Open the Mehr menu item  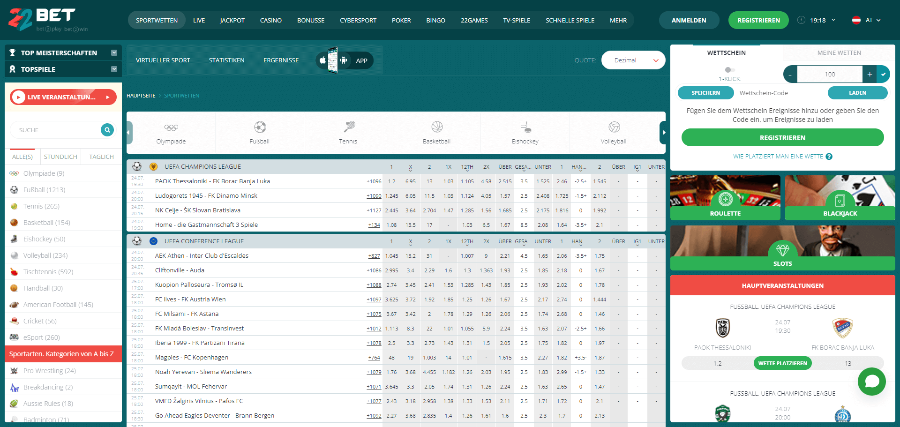[x=618, y=20]
